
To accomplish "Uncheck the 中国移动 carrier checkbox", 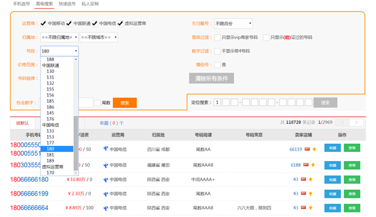I will tap(43, 24).
